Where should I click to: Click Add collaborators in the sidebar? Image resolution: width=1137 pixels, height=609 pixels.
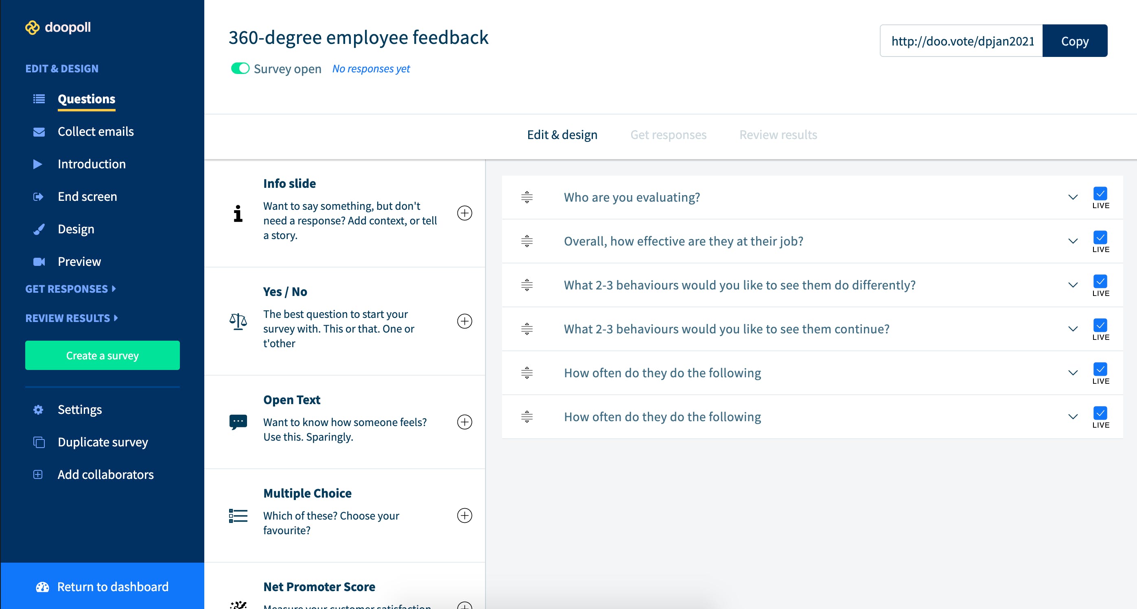pyautogui.click(x=106, y=474)
